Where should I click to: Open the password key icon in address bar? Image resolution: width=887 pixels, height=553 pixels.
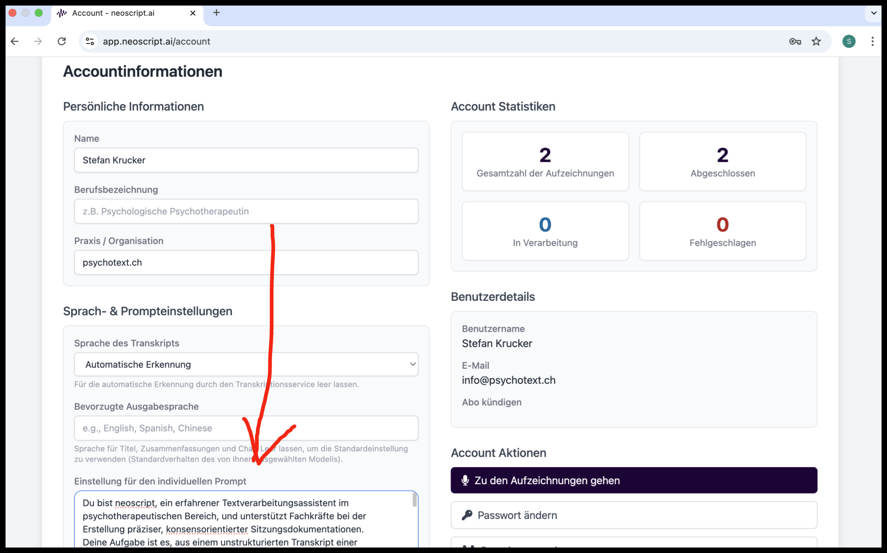pyautogui.click(x=795, y=42)
